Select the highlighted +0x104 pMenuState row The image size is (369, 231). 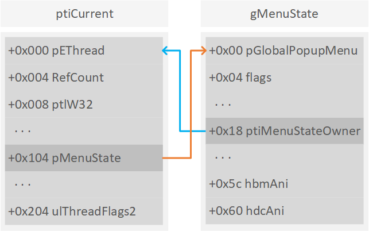64,157
